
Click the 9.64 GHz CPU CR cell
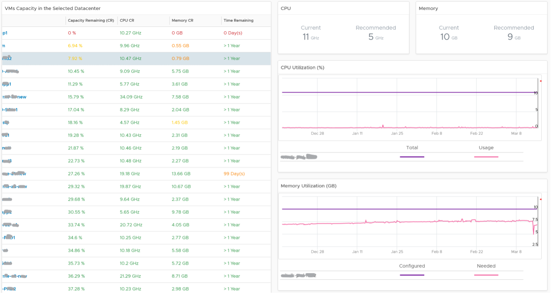tap(130, 199)
